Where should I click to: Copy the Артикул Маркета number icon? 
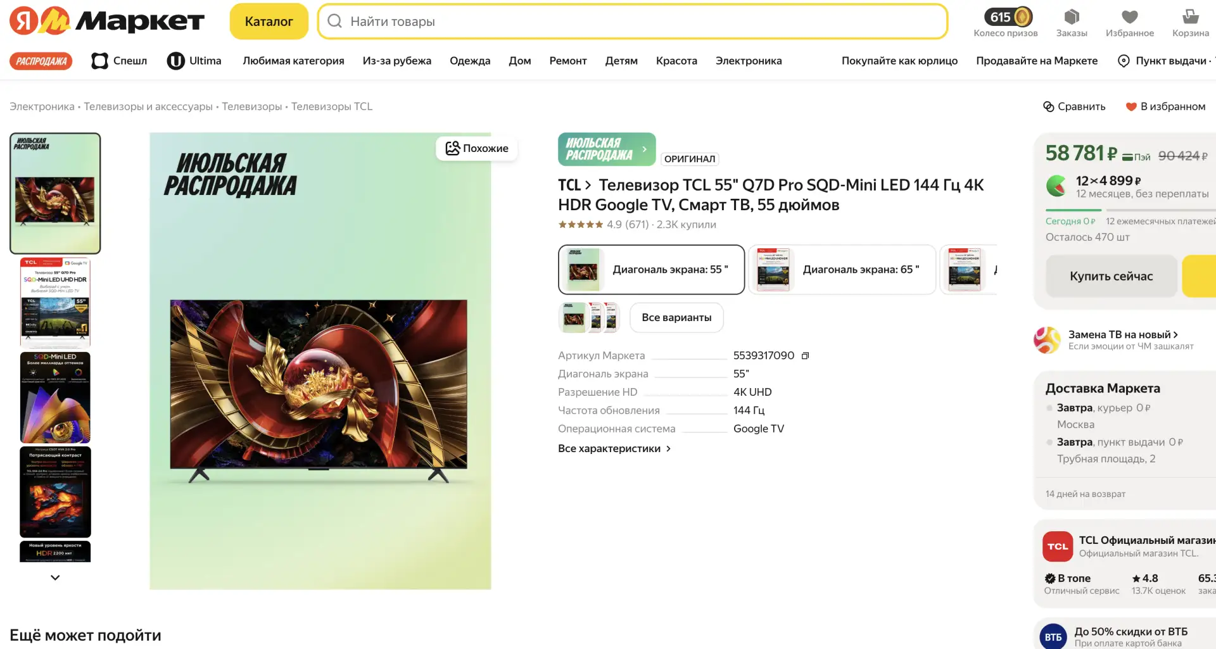coord(806,356)
